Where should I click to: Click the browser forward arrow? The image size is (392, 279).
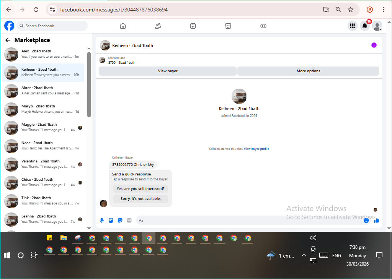pos(22,10)
